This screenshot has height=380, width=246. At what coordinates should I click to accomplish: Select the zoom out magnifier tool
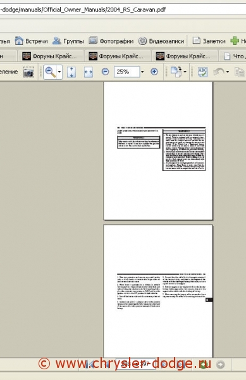pyautogui.click(x=51, y=72)
